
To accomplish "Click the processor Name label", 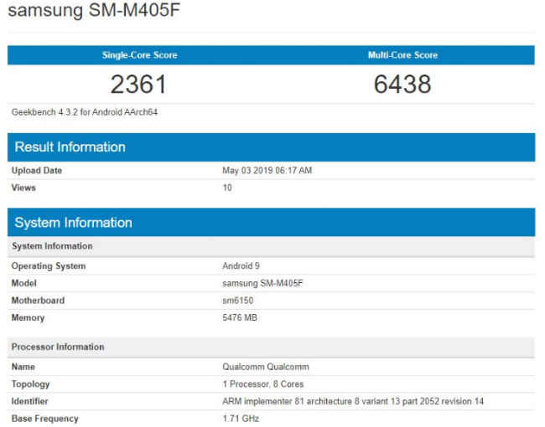I will point(23,367).
